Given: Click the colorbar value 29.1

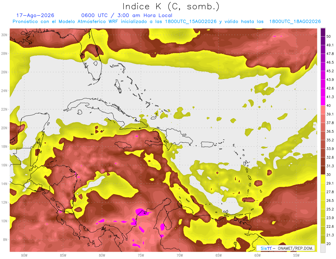Looking at the screenshot, I should pyautogui.click(x=330, y=183).
